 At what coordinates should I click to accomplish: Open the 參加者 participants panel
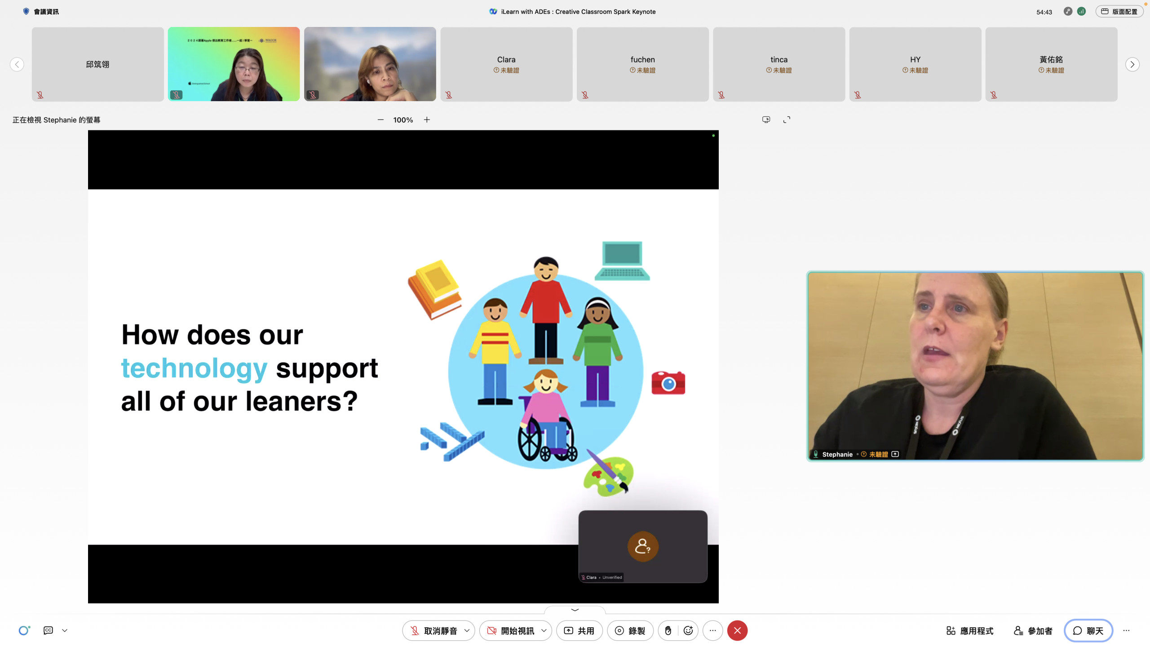click(1033, 630)
